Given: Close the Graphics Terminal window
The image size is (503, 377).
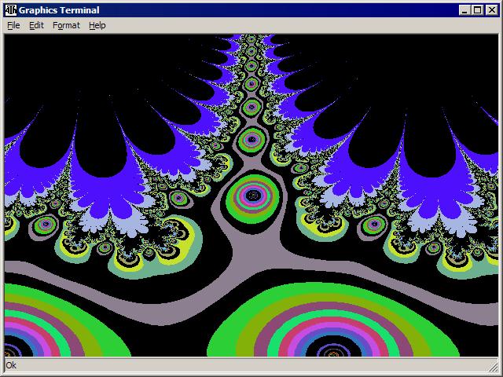Looking at the screenshot, I should [491, 9].
